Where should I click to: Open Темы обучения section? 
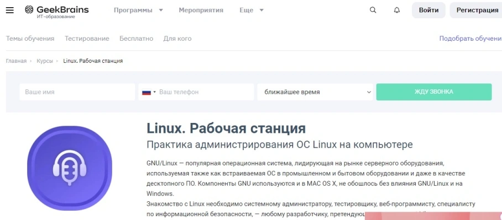click(x=30, y=39)
